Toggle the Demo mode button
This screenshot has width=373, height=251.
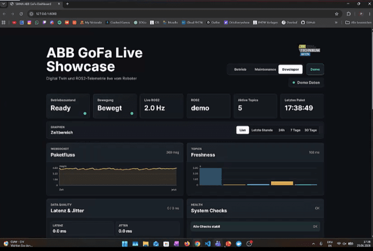click(315, 69)
